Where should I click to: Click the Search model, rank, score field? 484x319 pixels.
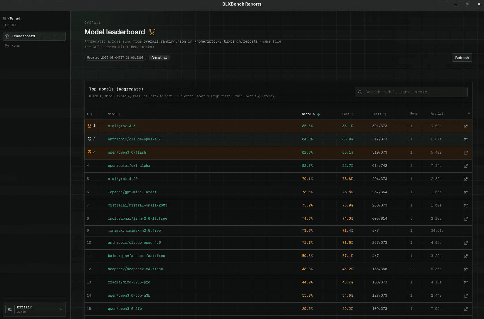[x=411, y=92]
